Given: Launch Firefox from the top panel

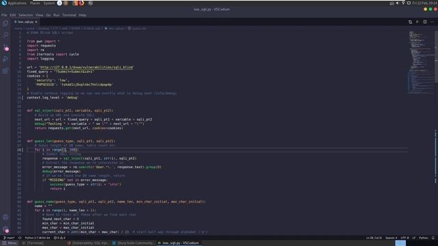Looking at the screenshot, I should (x=81, y=3).
